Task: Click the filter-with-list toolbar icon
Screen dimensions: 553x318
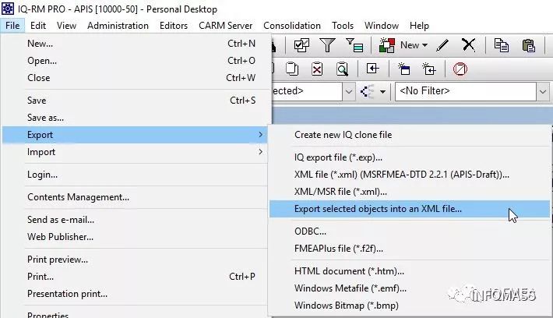Action: pos(354,45)
